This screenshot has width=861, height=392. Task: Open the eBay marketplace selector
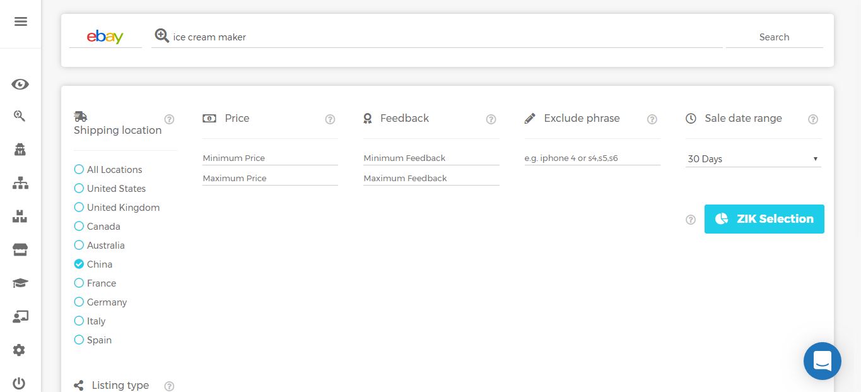(x=105, y=37)
